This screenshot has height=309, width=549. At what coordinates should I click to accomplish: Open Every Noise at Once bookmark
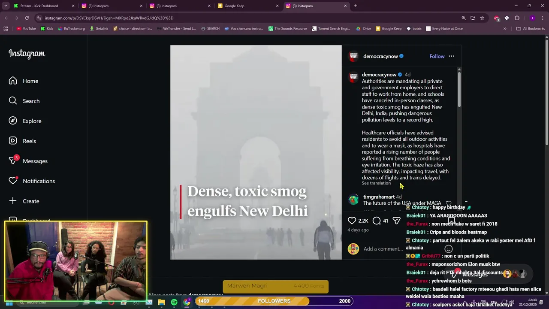[x=444, y=29]
